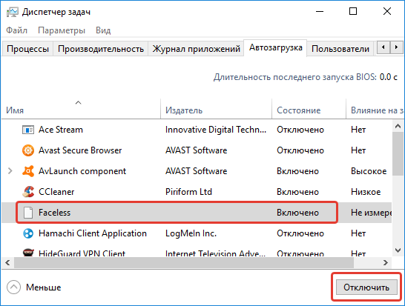Click the Avast Secure Browser icon
The width and height of the screenshot is (405, 306).
(x=28, y=150)
